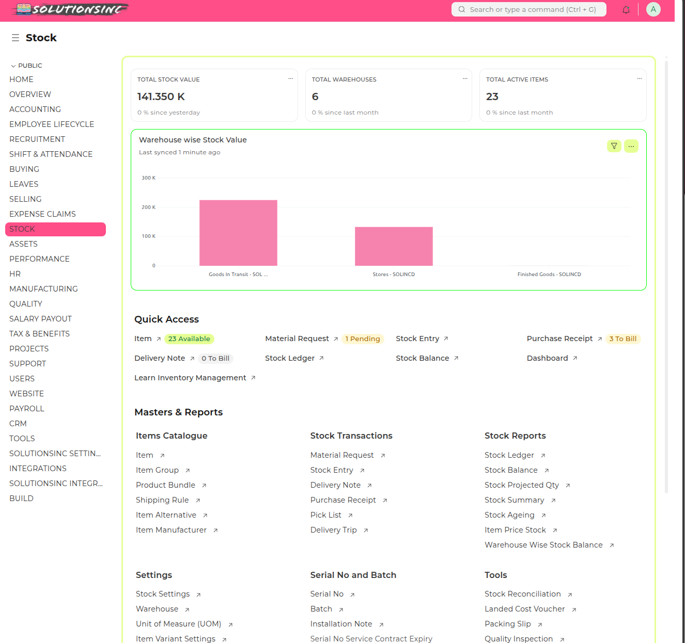Open the notifications bell
This screenshot has height=643, width=685.
pos(626,9)
